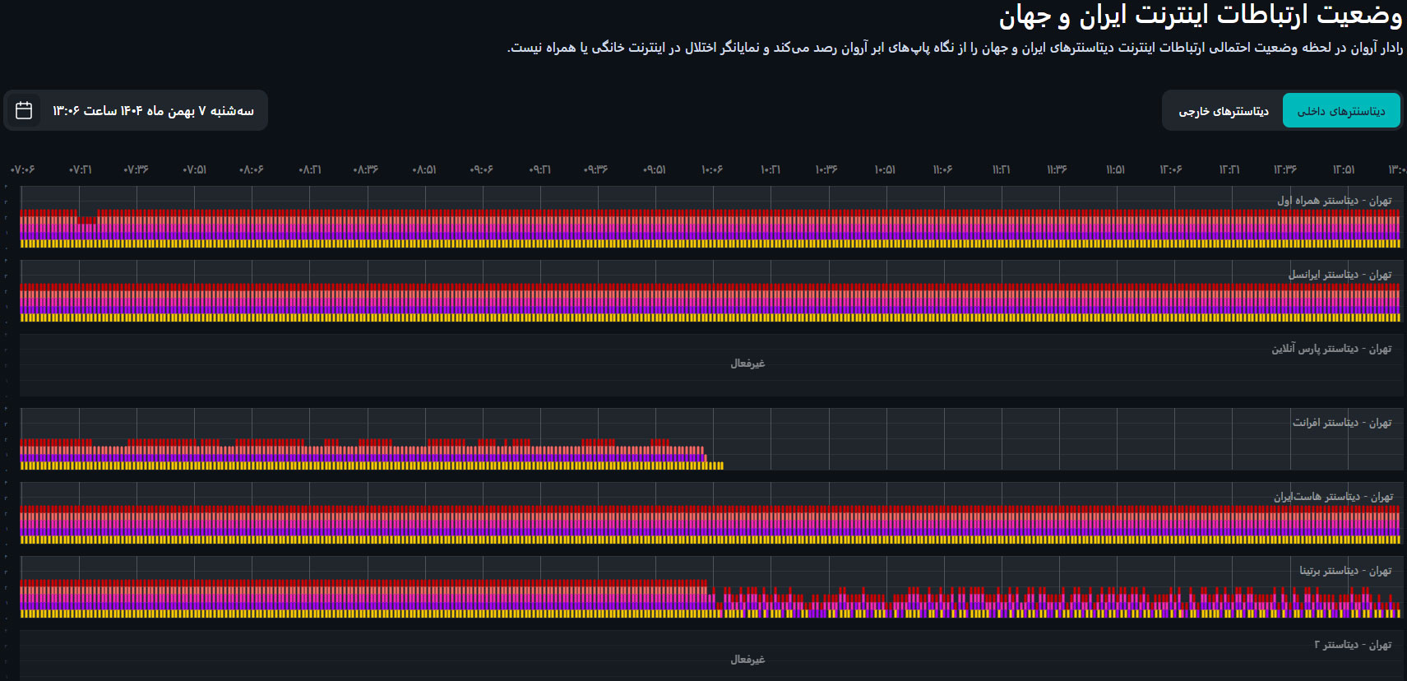
Task: Click the red dip in the همراه اول chart
Action: [87, 219]
